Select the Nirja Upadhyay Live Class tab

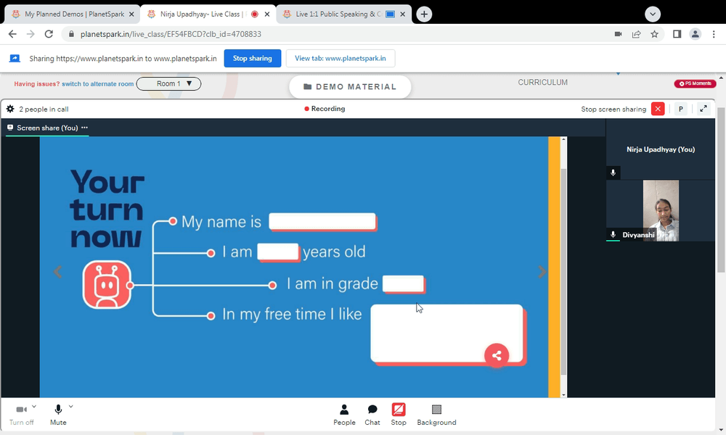pos(200,14)
